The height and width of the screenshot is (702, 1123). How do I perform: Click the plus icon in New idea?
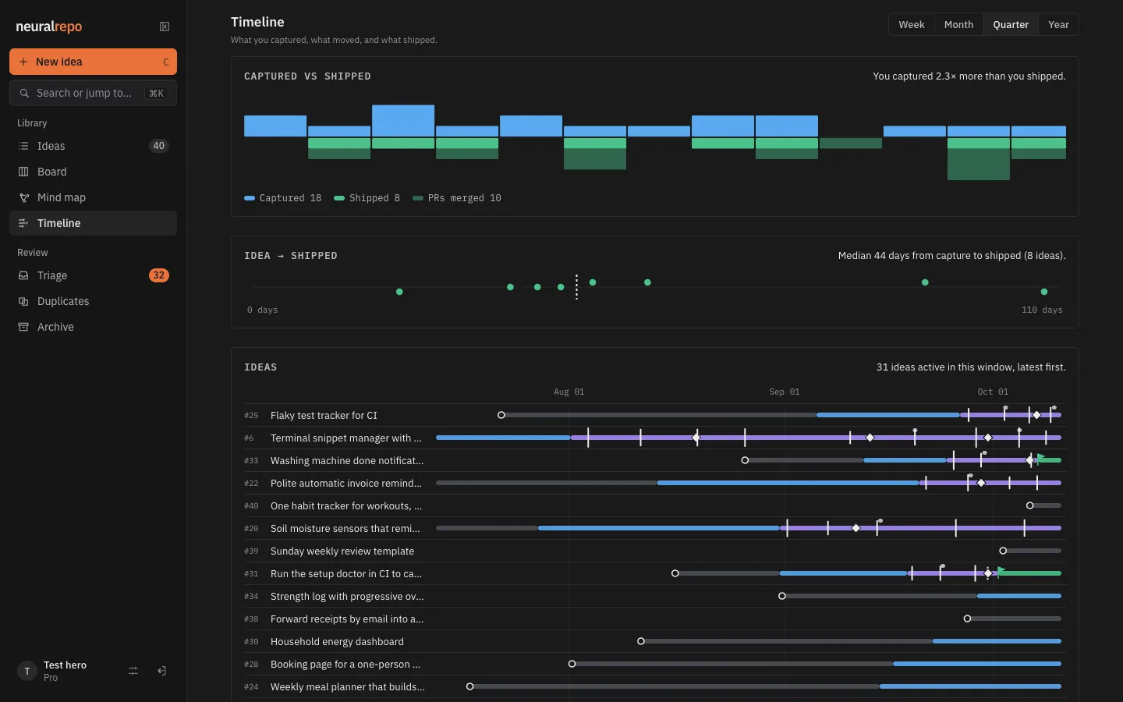(23, 62)
